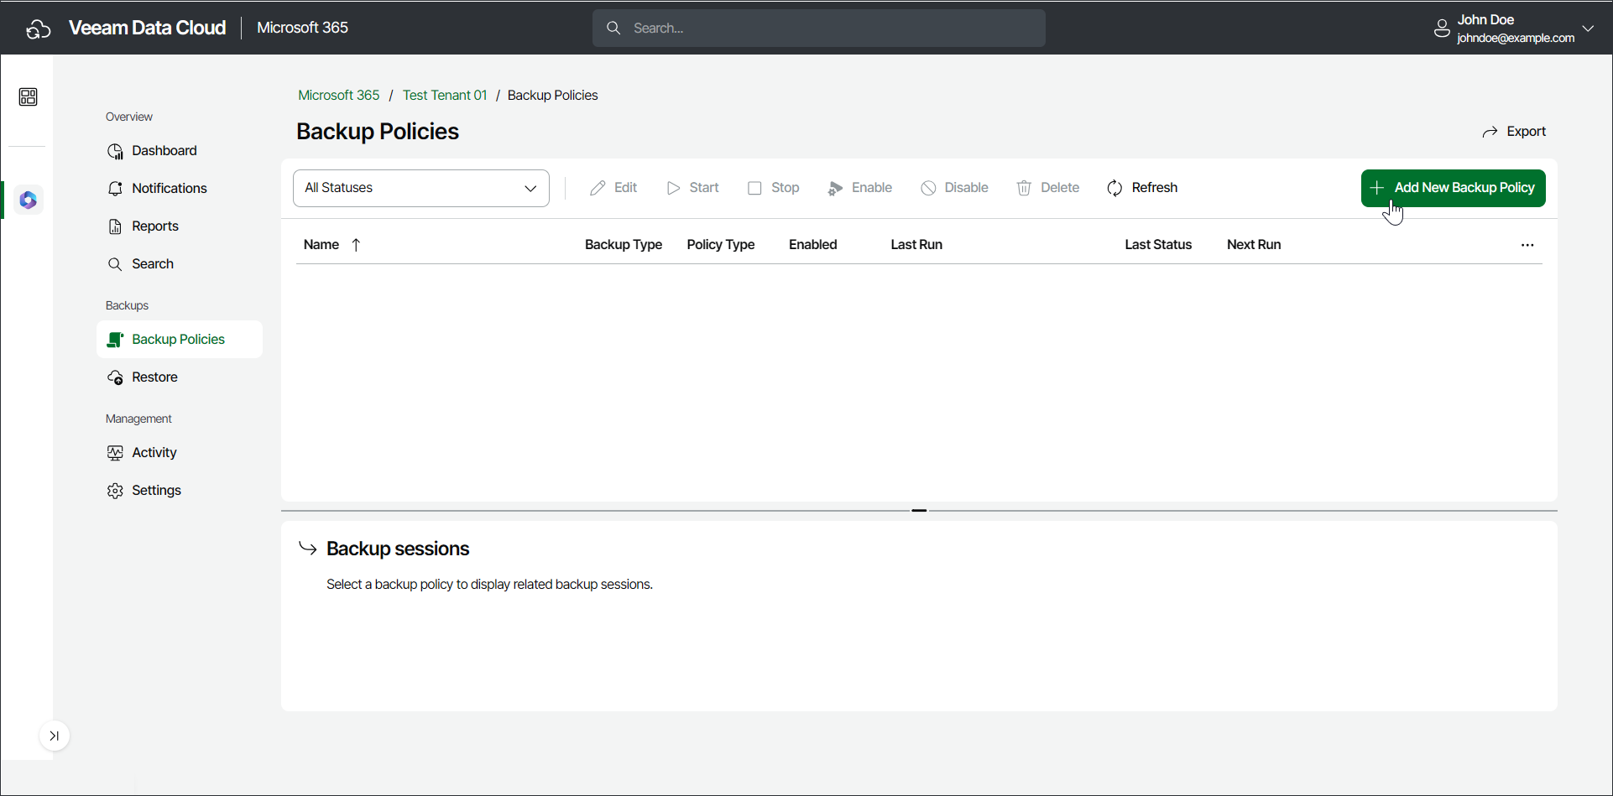Open Dashboard in the sidebar
This screenshot has height=796, width=1613.
180,151
